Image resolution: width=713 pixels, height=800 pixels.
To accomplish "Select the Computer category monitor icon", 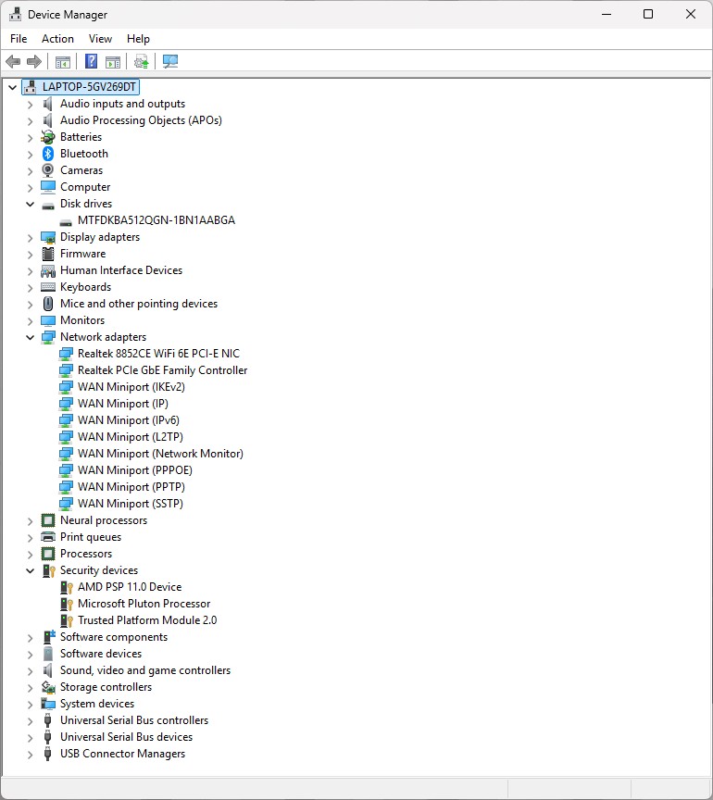I will (x=48, y=187).
